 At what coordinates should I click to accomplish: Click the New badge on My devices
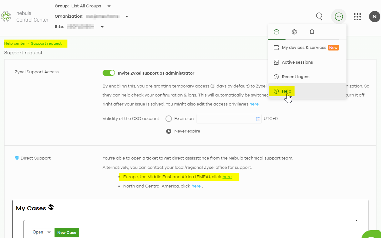coord(333,48)
